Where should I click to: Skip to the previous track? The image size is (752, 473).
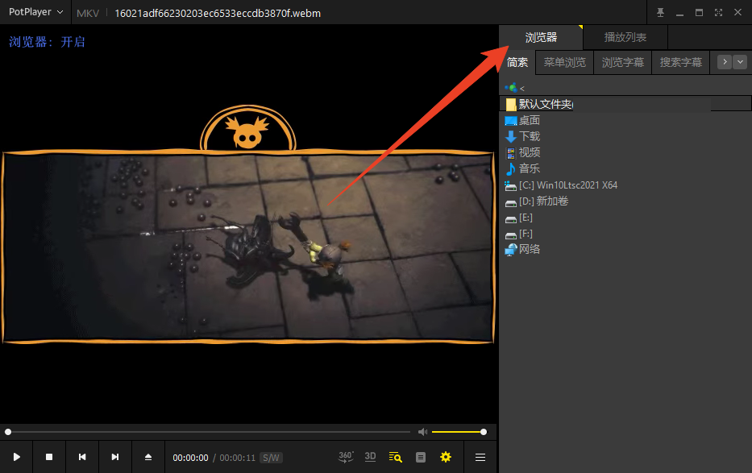point(82,457)
